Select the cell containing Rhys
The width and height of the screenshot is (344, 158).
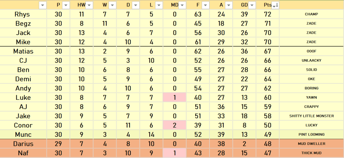23,14
